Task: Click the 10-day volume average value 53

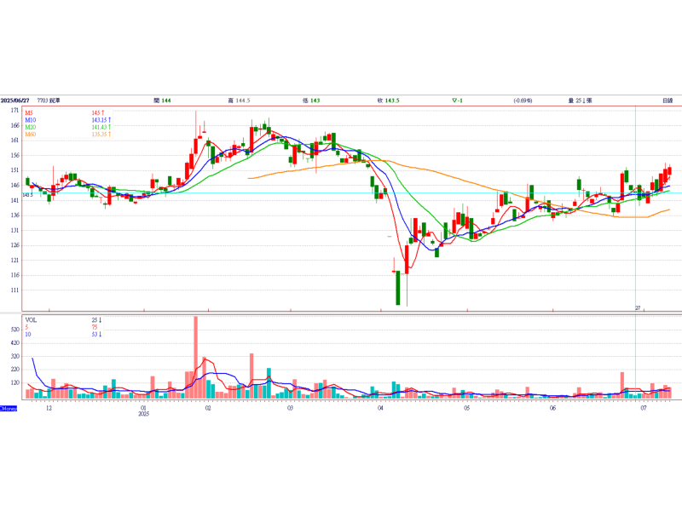Action: pos(96,334)
